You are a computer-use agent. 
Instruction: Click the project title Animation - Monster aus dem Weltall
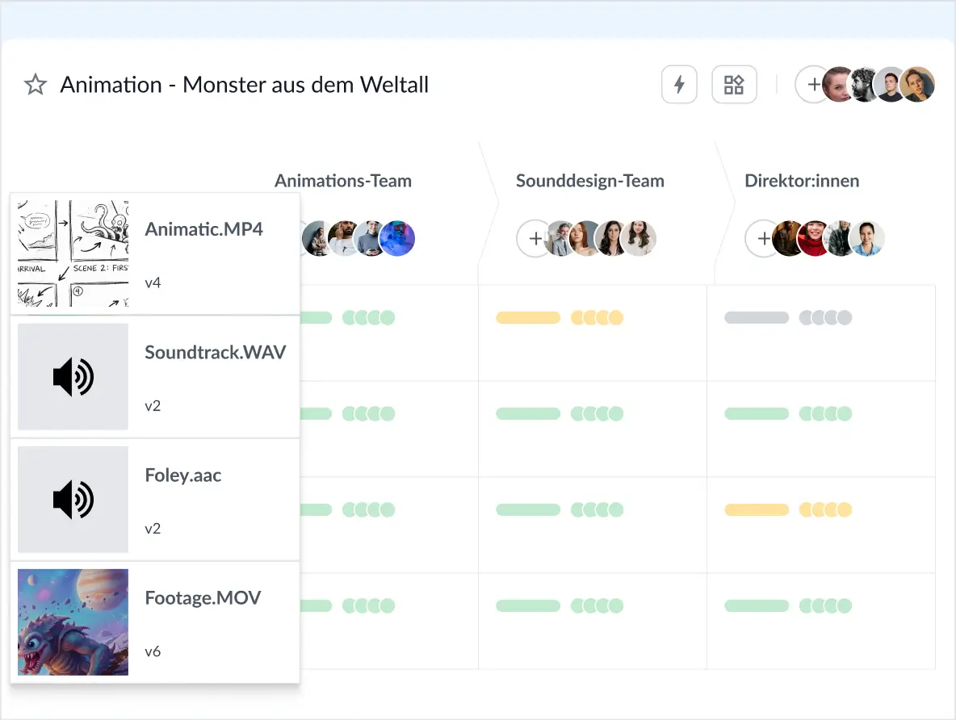[x=245, y=85]
